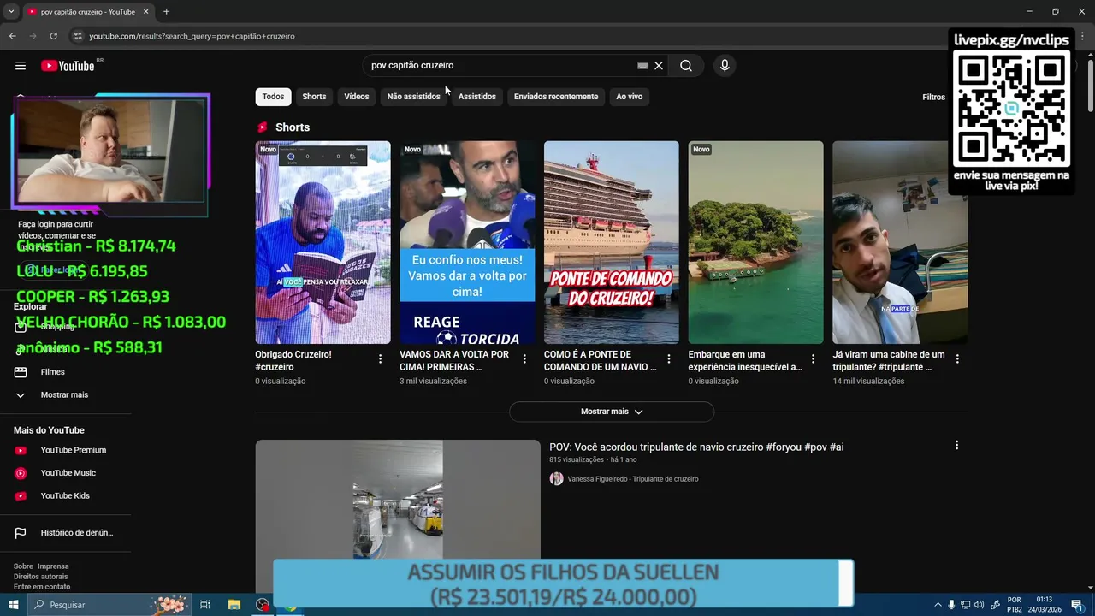Open the Filmes sidebar icon
Screen dimensions: 1095x616
[x=21, y=372]
